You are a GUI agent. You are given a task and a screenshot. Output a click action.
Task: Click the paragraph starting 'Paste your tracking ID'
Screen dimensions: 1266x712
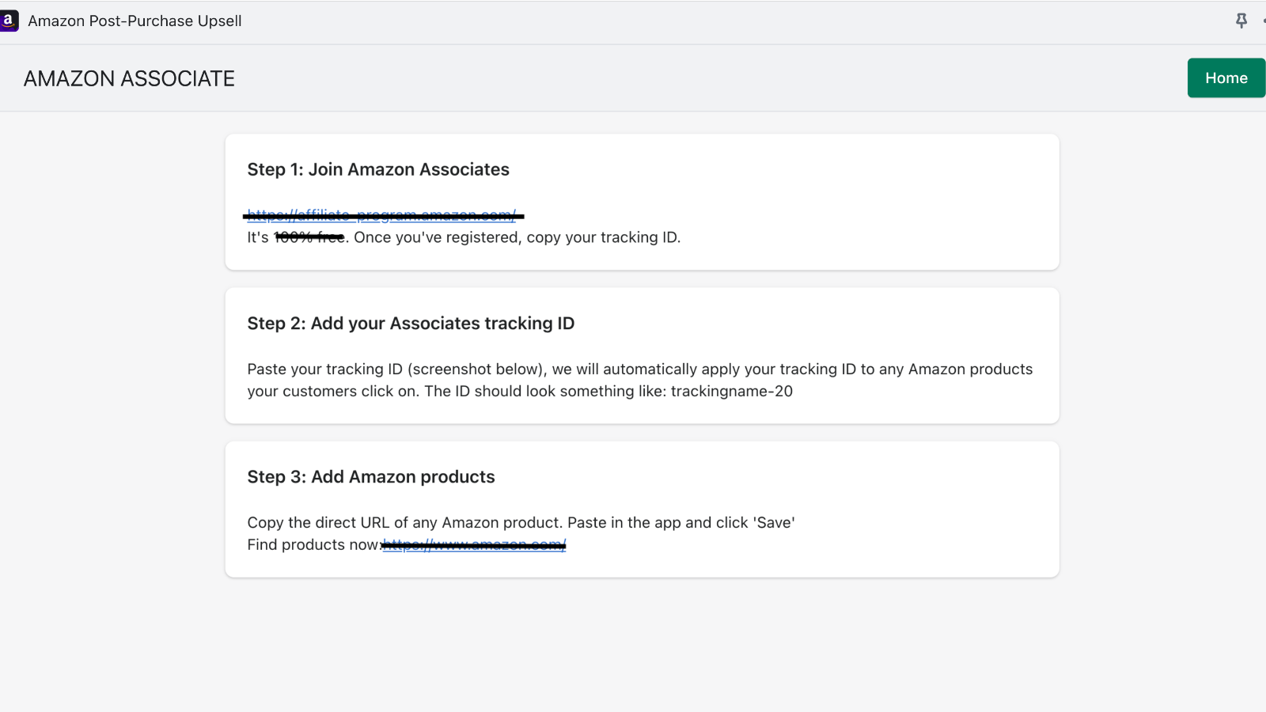pyautogui.click(x=640, y=380)
